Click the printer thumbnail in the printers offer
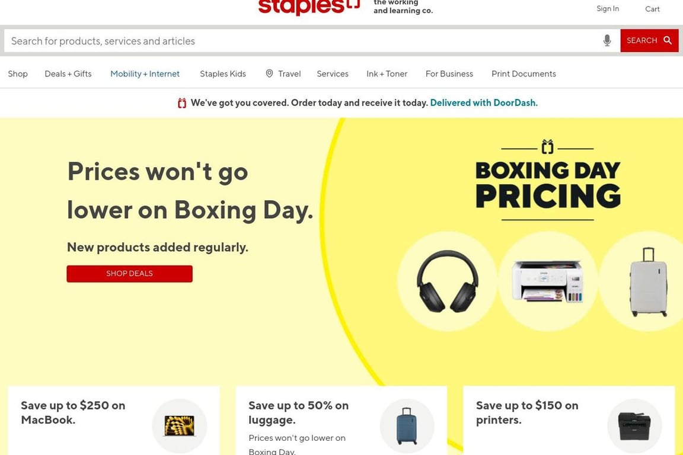Image resolution: width=683 pixels, height=455 pixels. point(634,425)
